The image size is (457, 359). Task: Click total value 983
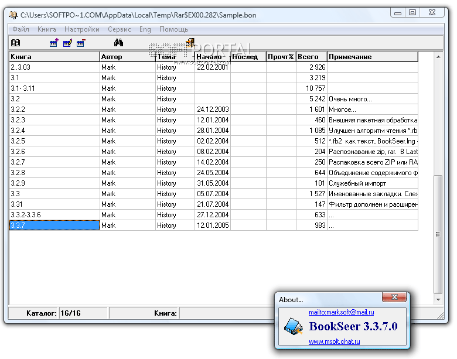pyautogui.click(x=320, y=225)
